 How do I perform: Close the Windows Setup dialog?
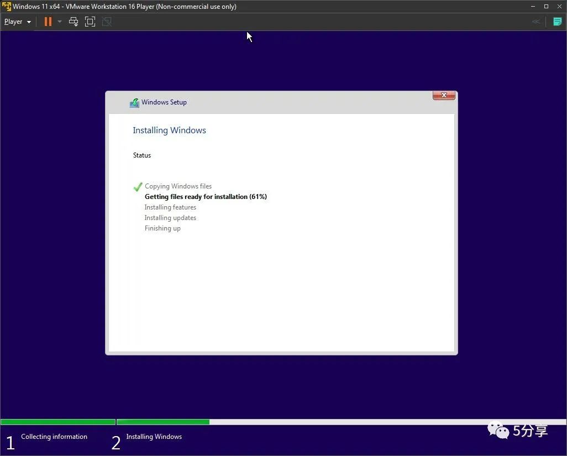[x=444, y=95]
